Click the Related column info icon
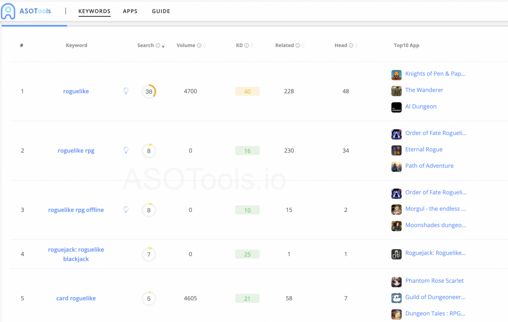508x322 pixels. coord(298,45)
